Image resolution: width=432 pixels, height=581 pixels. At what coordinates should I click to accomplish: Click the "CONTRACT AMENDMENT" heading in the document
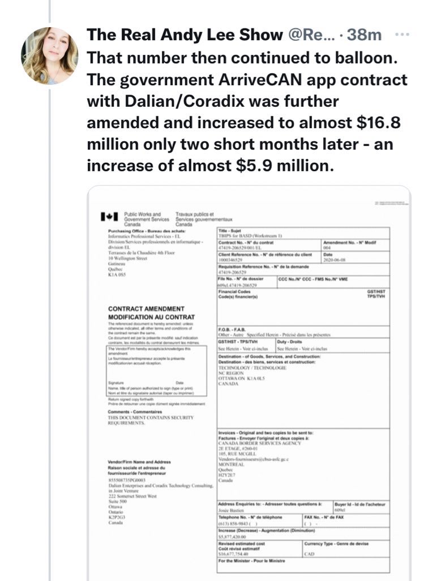[146, 309]
